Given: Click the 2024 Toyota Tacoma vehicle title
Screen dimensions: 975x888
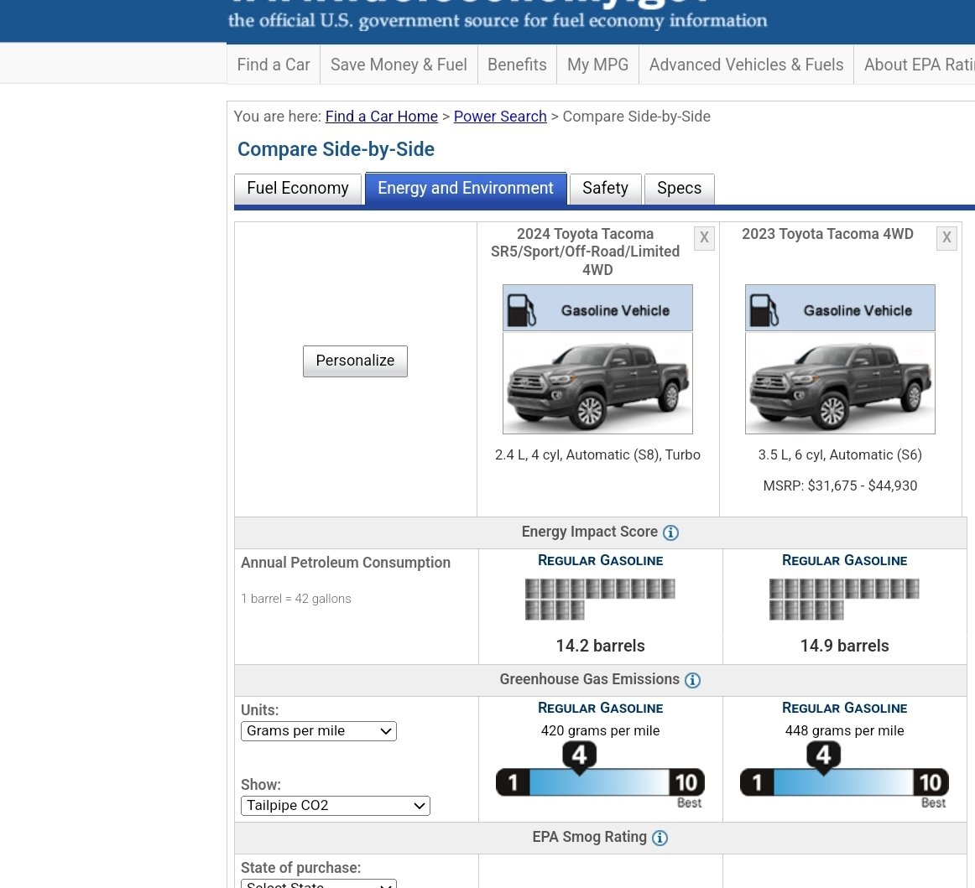Looking at the screenshot, I should coord(585,252).
